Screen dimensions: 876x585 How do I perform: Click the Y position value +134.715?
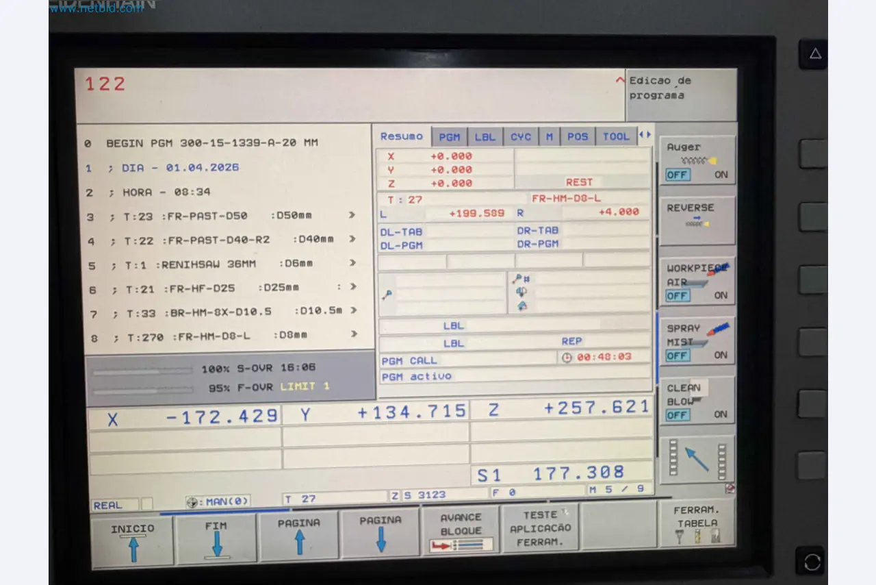(x=412, y=412)
